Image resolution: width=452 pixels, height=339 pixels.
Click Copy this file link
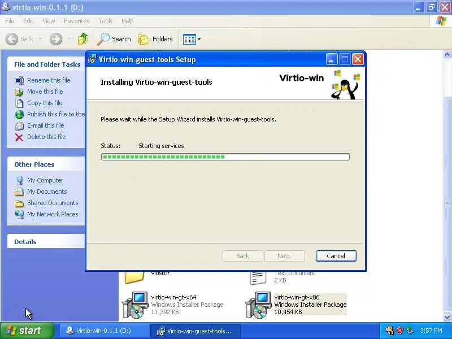point(45,103)
